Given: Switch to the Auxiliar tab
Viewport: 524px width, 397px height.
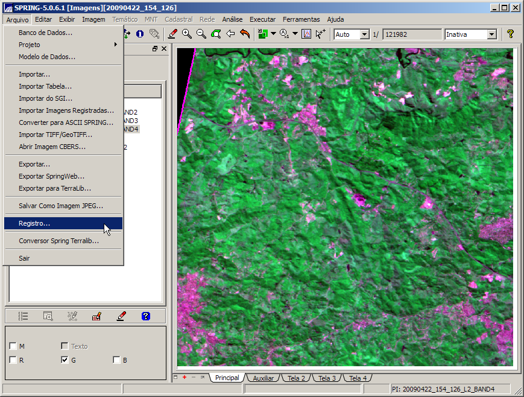Looking at the screenshot, I should (263, 378).
